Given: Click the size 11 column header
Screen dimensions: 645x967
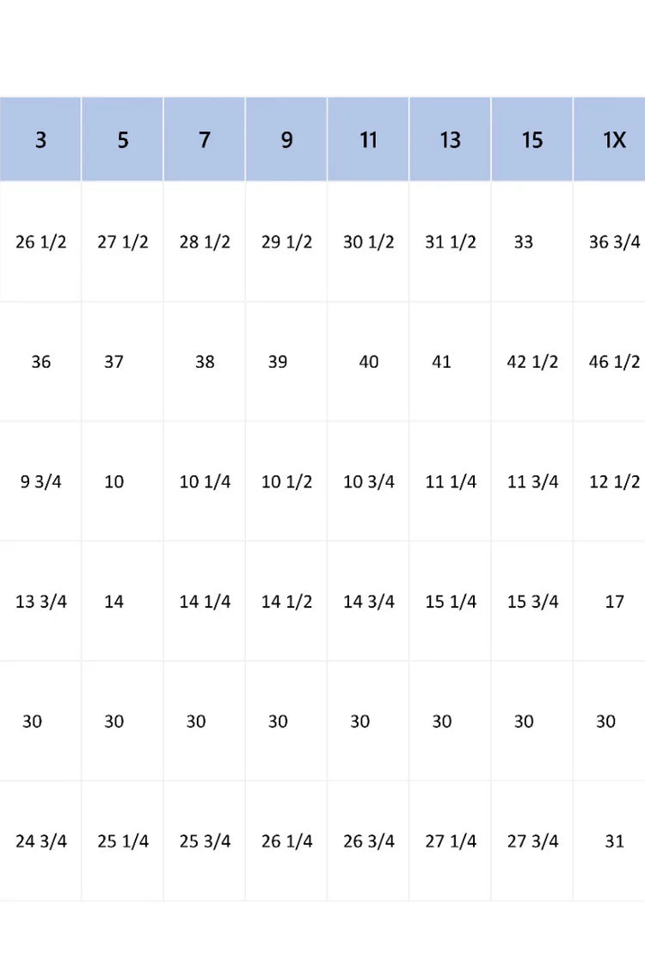Looking at the screenshot, I should tap(368, 139).
